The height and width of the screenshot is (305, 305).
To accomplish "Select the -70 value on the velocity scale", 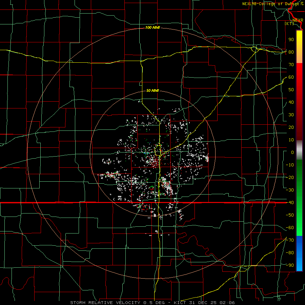I will (x=290, y=240).
